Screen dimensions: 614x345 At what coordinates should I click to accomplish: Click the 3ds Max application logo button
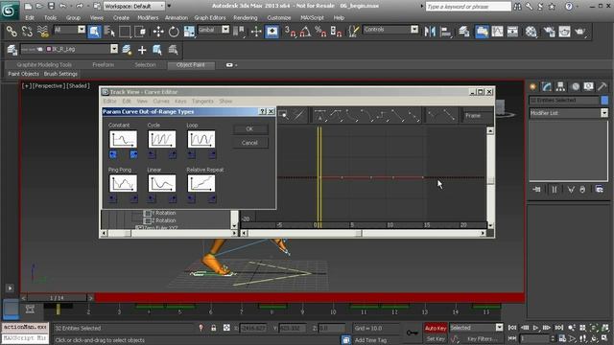tap(9, 11)
